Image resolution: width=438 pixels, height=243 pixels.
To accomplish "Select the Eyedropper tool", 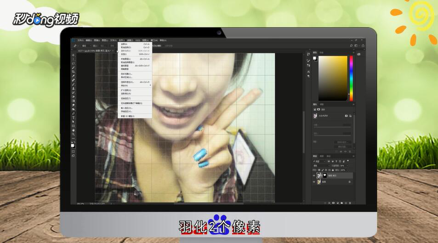I will 73,76.
